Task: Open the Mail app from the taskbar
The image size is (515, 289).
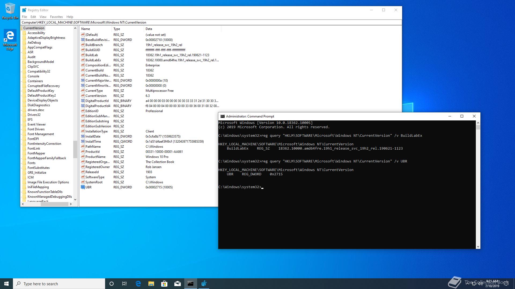Action: [x=177, y=284]
